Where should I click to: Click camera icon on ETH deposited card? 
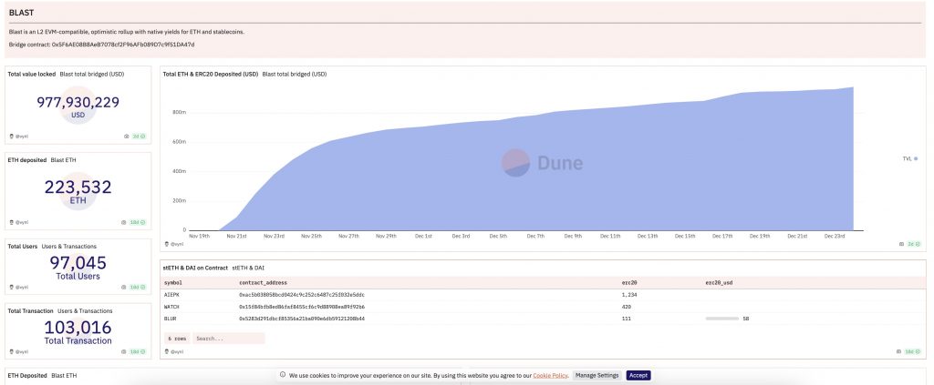(123, 222)
